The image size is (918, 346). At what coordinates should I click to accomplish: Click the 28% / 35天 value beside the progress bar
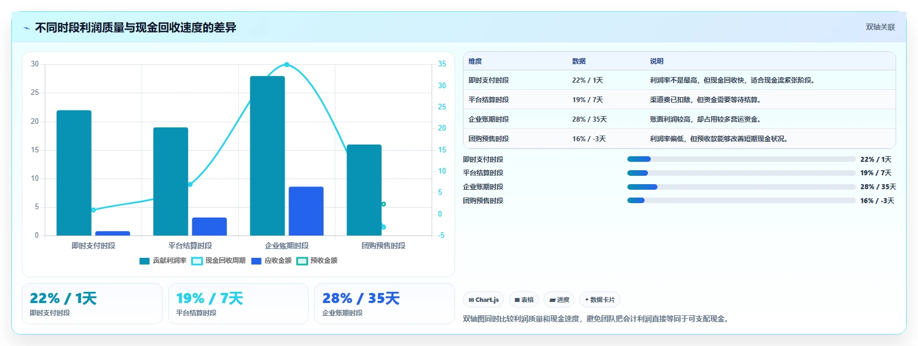[x=878, y=187]
